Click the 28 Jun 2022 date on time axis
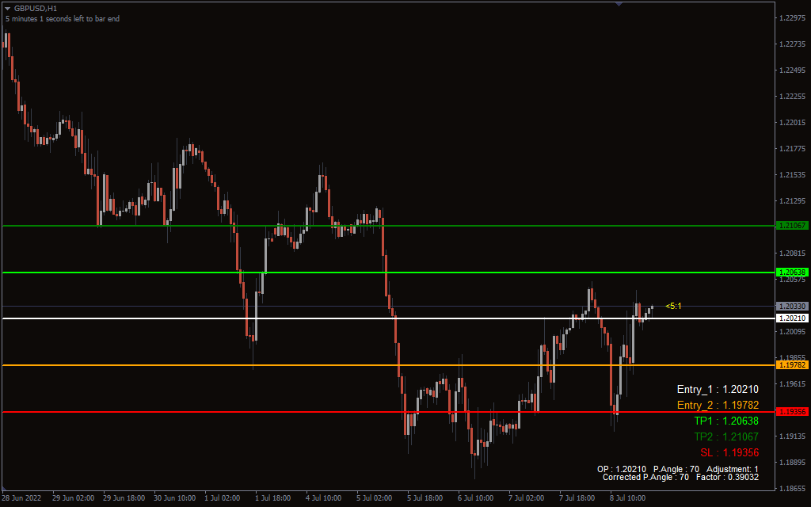Image resolution: width=811 pixels, height=507 pixels. pos(24,498)
